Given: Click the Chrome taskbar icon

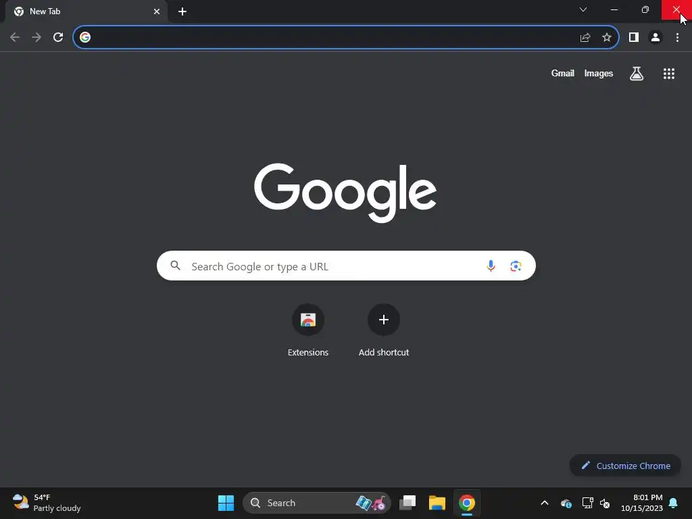Looking at the screenshot, I should [x=466, y=503].
